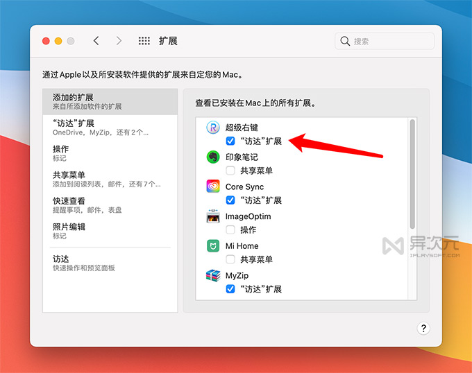Click the extensions list vertical scrollbar
Viewport: 472px width, 373px height.
point(412,174)
